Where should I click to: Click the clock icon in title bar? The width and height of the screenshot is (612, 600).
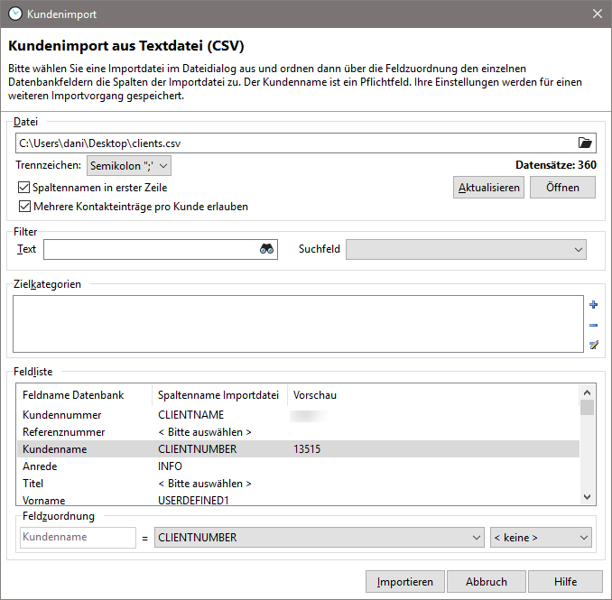click(x=14, y=14)
